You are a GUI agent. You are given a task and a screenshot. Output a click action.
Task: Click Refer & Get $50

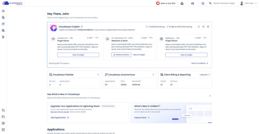(x=168, y=3)
